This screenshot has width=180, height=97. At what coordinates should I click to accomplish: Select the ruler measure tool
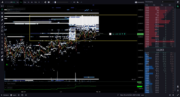click(x=2, y=56)
